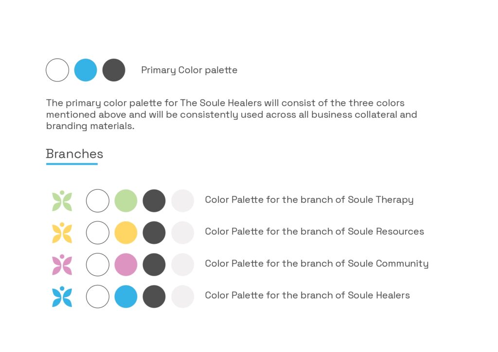The image size is (498, 352).
Task: Pick the blue Soule Healers row swatch
Action: pos(126,297)
